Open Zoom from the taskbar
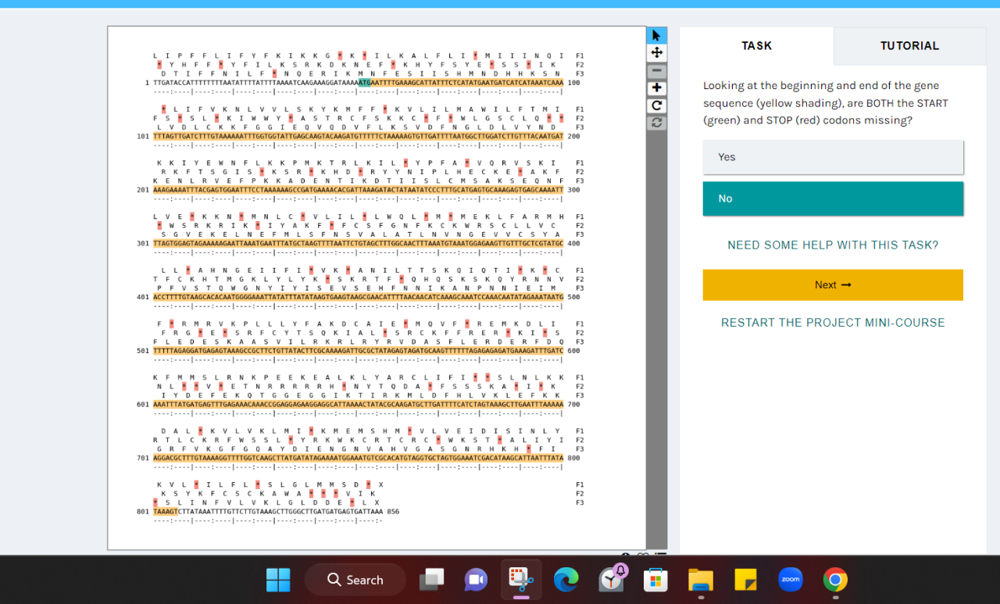Screen dimensions: 1000x604 tap(791, 580)
